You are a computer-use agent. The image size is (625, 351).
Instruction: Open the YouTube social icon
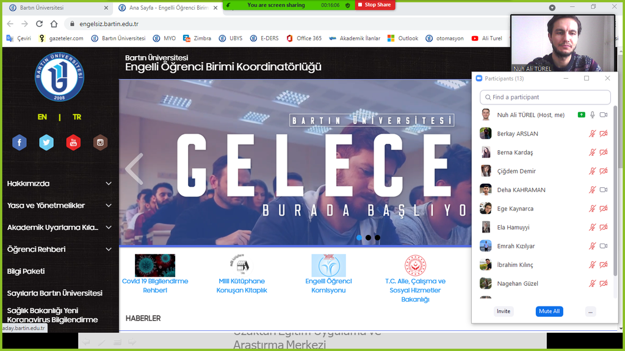[x=73, y=143]
